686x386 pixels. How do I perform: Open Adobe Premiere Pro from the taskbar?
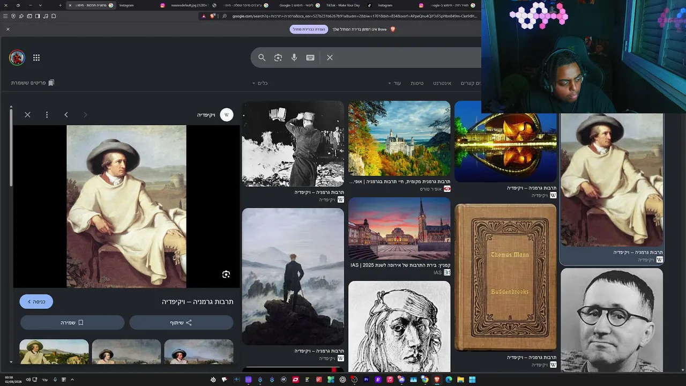click(x=366, y=380)
